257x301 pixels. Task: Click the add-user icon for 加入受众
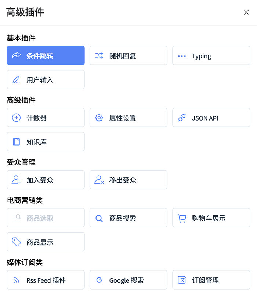pyautogui.click(x=16, y=180)
